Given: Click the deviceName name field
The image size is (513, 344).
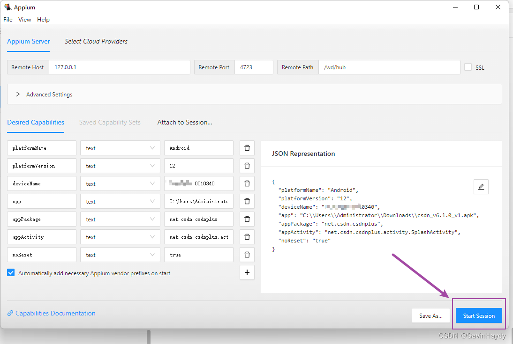Looking at the screenshot, I should 42,183.
